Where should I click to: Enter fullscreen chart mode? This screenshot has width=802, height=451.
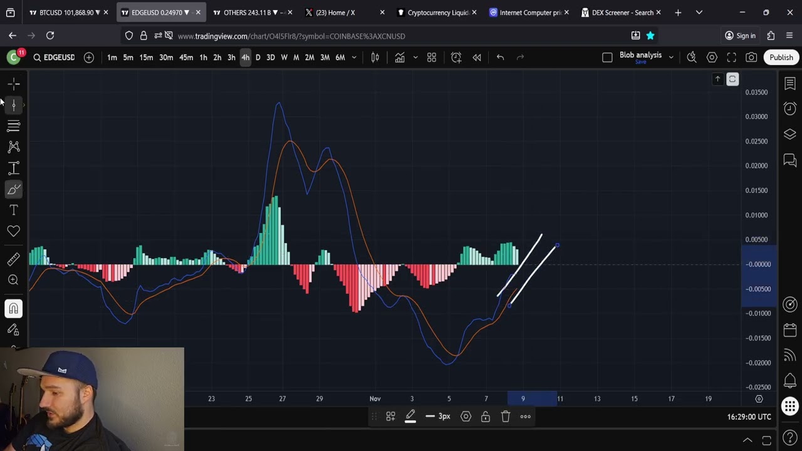[x=731, y=58]
